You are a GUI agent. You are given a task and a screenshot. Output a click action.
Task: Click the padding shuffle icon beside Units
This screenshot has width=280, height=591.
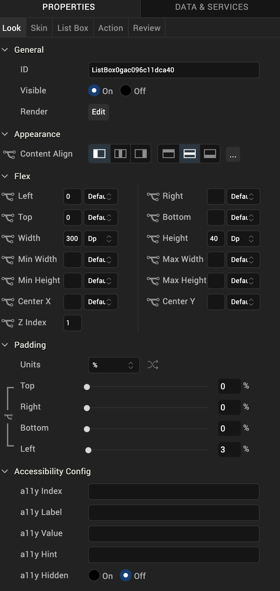(153, 365)
